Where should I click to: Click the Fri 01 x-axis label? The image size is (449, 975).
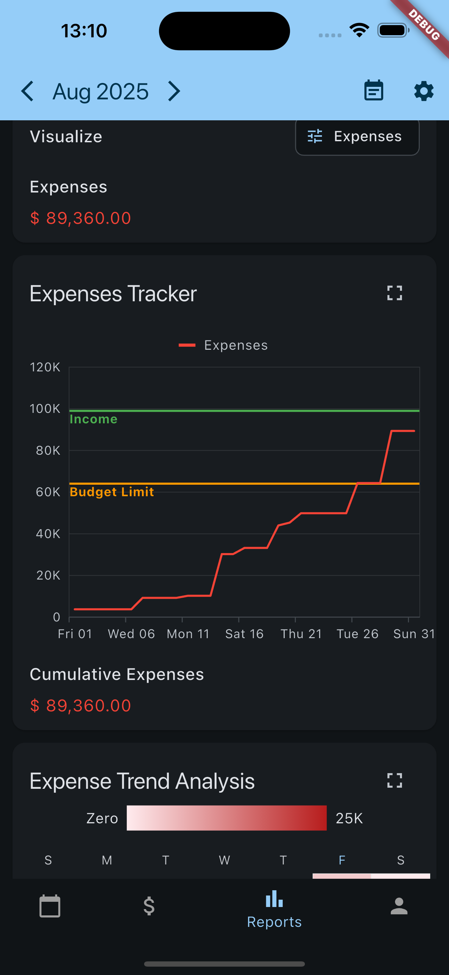coord(75,634)
